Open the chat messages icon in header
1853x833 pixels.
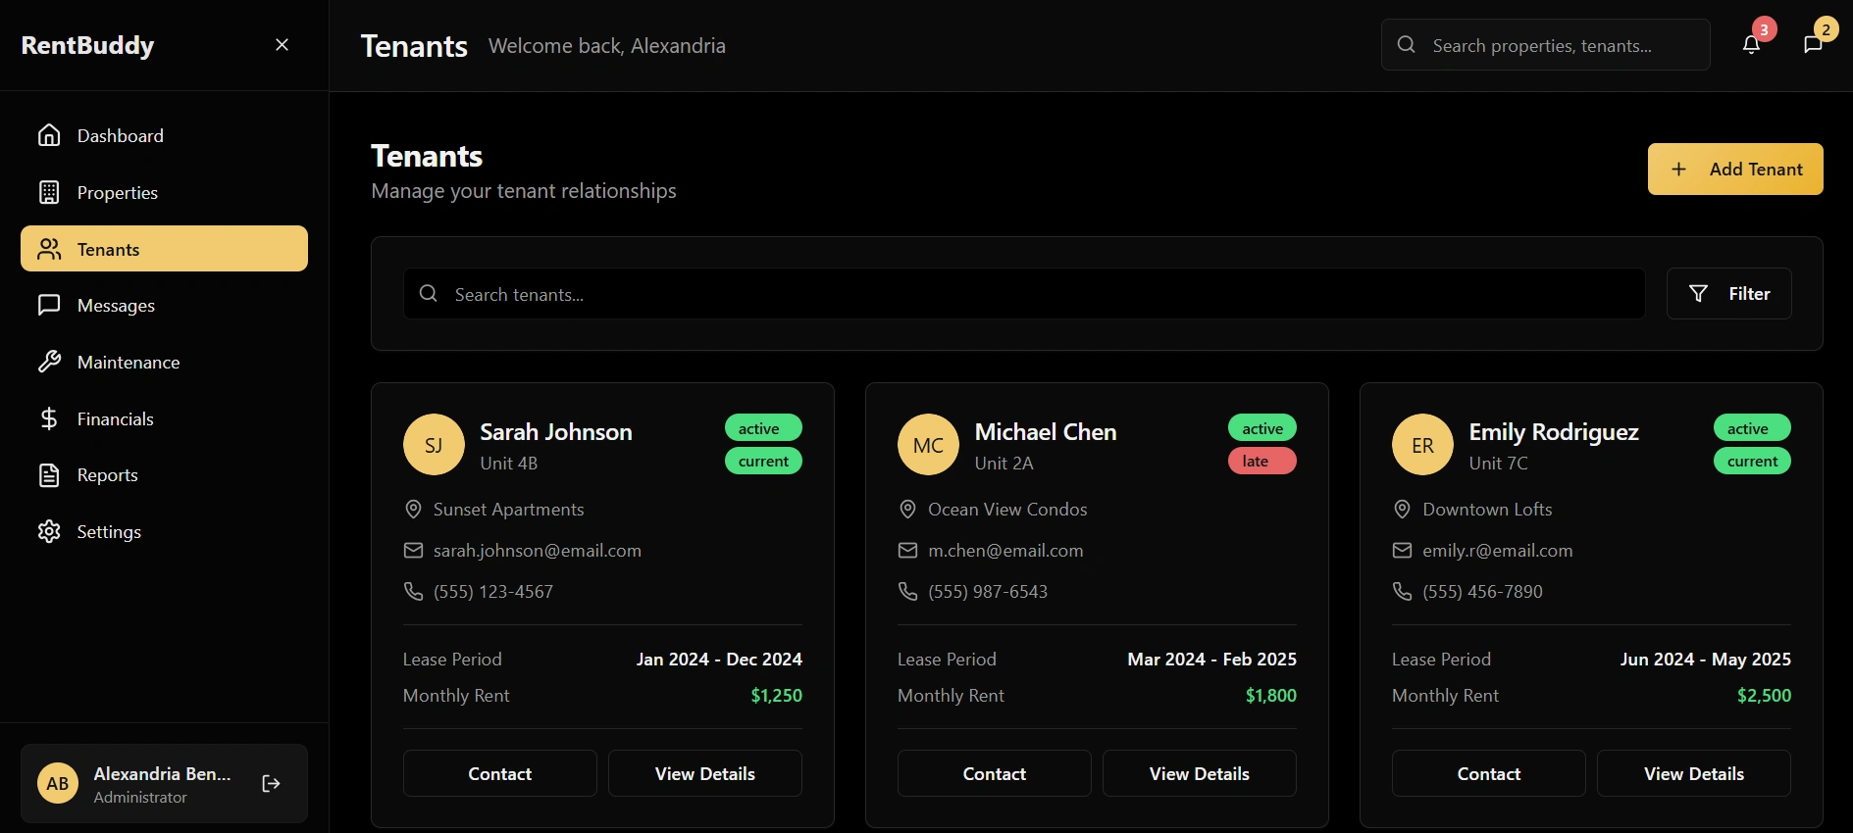tap(1813, 45)
